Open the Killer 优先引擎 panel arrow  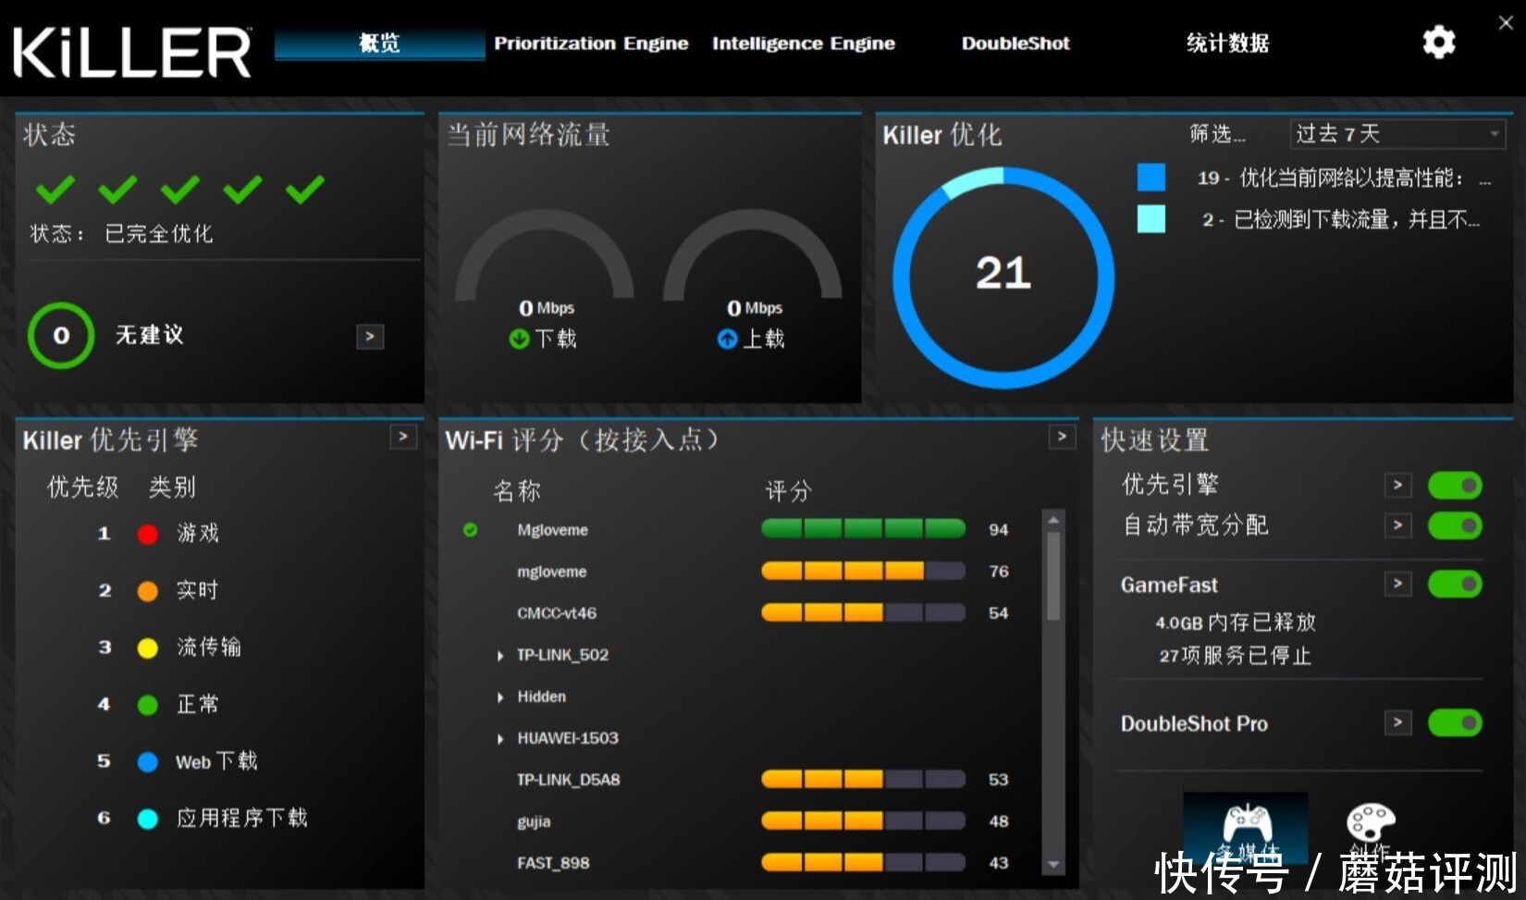click(403, 437)
